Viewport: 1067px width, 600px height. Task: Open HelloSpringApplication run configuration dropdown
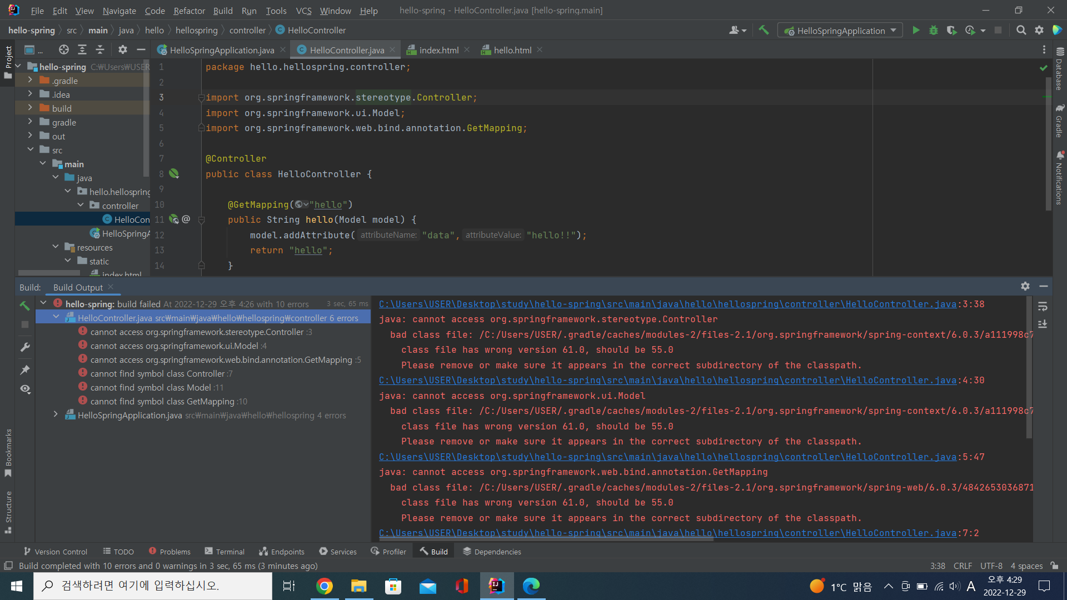coord(840,31)
